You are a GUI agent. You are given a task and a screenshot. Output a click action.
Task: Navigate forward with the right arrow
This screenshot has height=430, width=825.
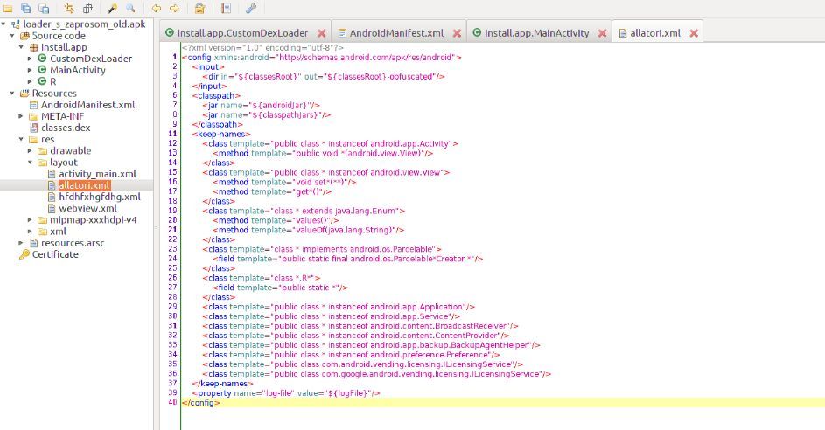click(x=174, y=8)
